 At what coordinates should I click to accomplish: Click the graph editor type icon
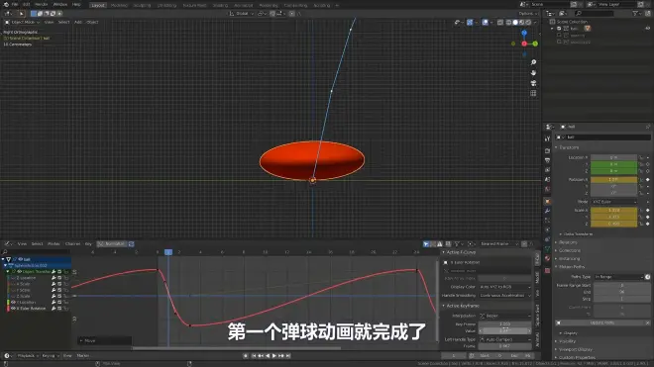click(x=8, y=244)
